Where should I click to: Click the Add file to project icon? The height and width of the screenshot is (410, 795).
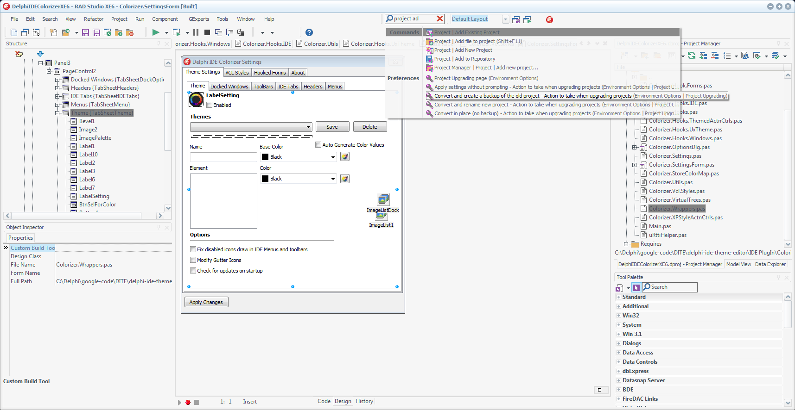tap(119, 32)
